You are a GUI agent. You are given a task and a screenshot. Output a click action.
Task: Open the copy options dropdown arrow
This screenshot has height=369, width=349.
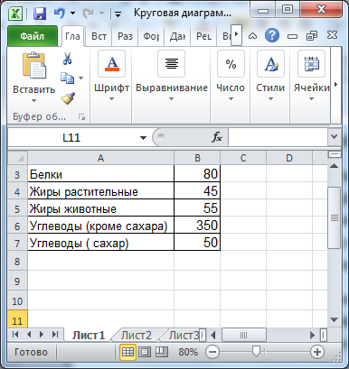tap(81, 78)
